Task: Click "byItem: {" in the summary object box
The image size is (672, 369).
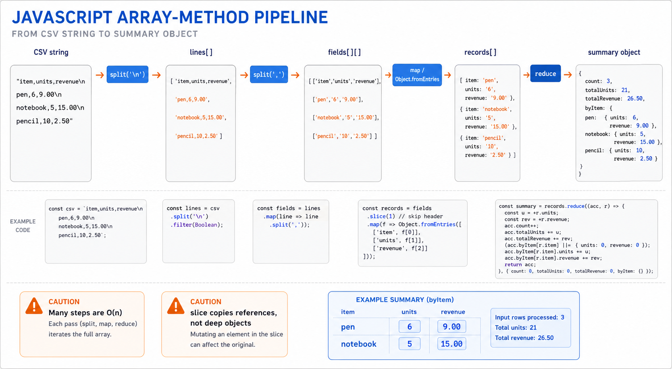Action: pos(599,108)
